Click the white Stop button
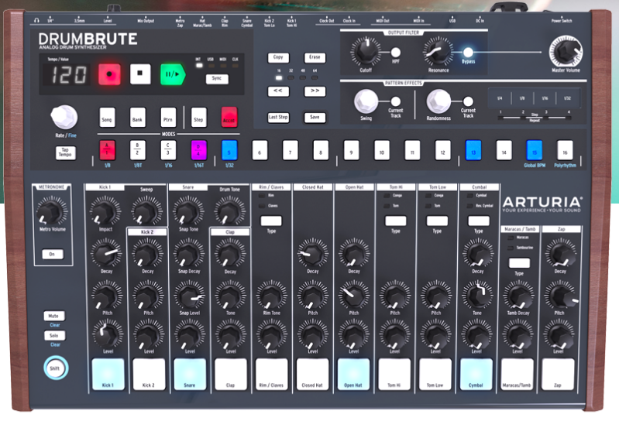This screenshot has width=619, height=421. [x=140, y=74]
